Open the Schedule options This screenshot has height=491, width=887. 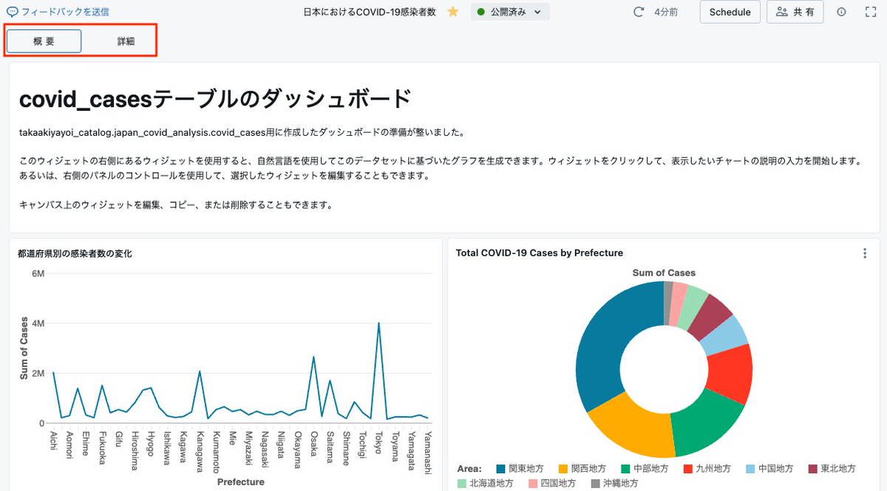point(730,12)
